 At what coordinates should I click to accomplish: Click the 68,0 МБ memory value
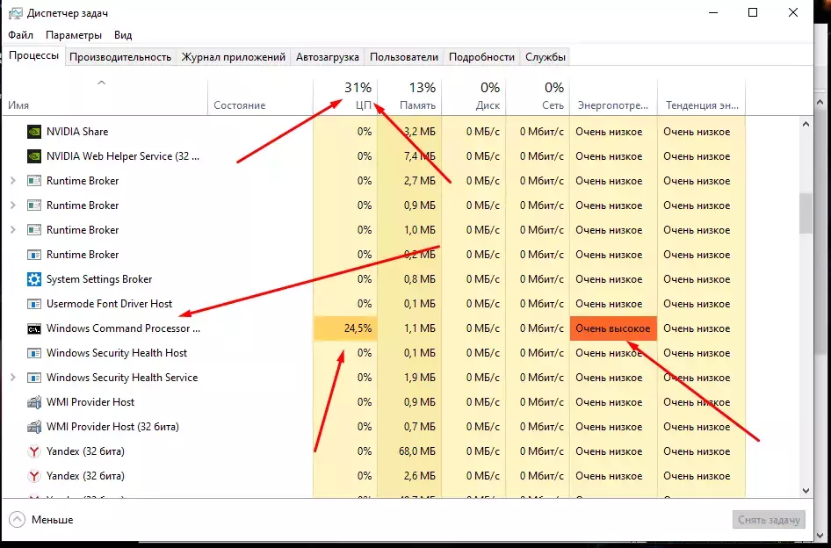tap(416, 451)
